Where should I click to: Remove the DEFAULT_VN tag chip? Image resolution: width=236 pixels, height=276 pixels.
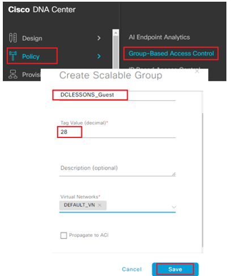[100, 205]
